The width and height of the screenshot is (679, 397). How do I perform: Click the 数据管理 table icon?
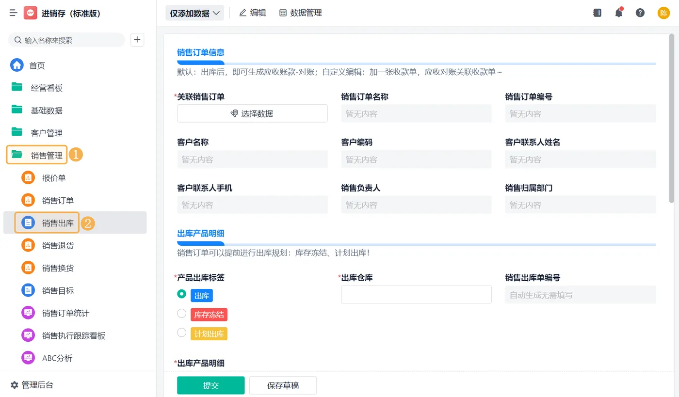click(283, 13)
